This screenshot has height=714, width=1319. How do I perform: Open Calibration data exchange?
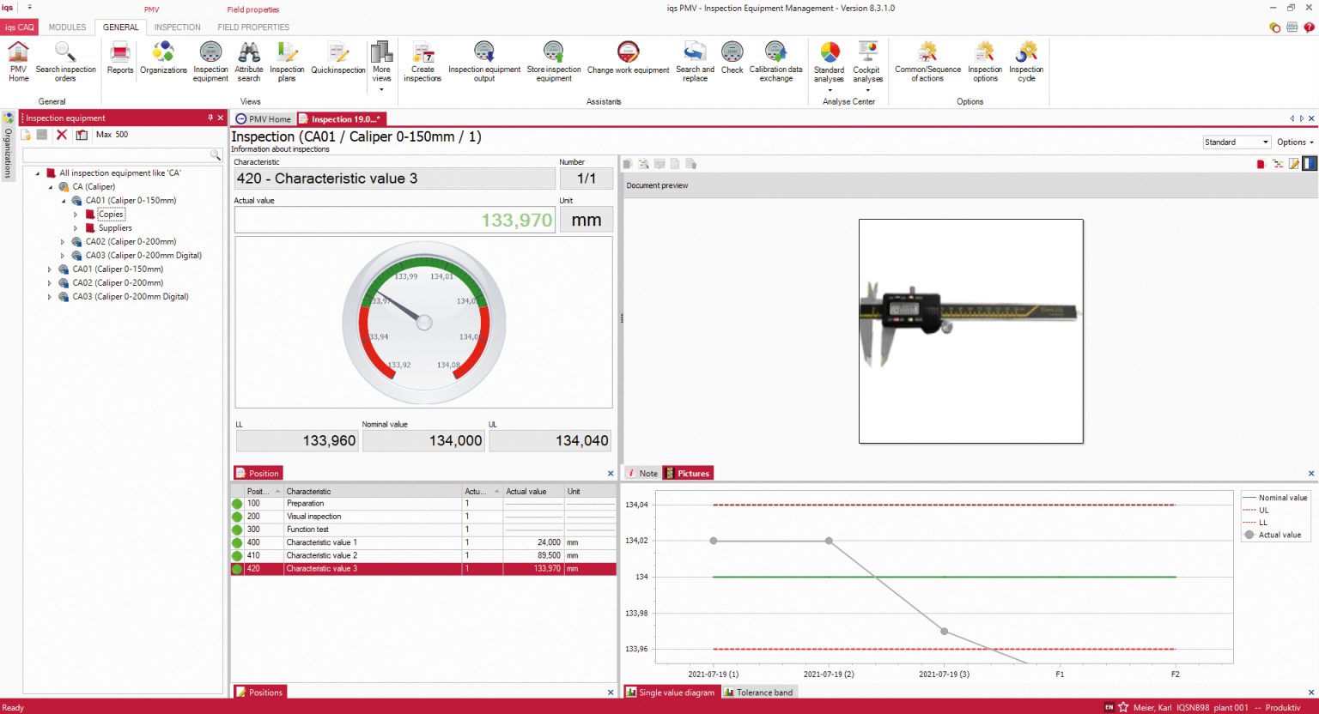click(775, 61)
